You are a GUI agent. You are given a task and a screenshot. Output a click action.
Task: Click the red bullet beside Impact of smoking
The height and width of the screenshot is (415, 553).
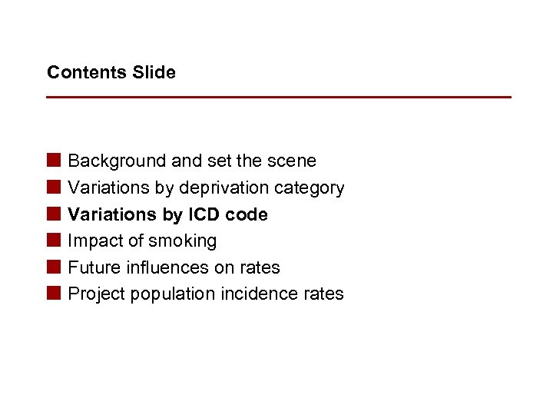54,241
